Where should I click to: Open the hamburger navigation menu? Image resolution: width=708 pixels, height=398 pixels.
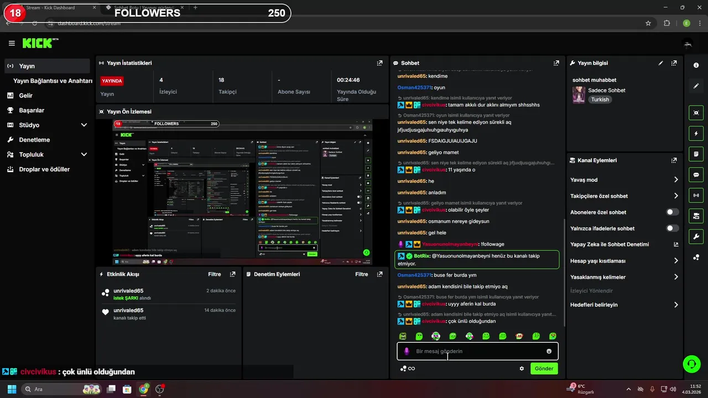(x=12, y=43)
